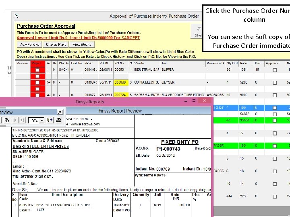
Task: Tick Approve checkbox in green rate 150 row
Action: [275, 146]
